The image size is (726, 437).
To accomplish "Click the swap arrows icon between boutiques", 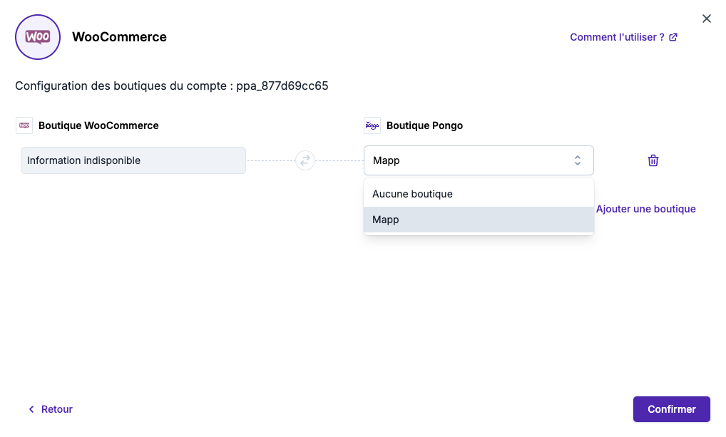I will point(305,160).
